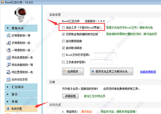This screenshot has height=114, width=161.
Task: Toggle Excel文件打开密码 checkbox
Action: pyautogui.click(x=63, y=55)
